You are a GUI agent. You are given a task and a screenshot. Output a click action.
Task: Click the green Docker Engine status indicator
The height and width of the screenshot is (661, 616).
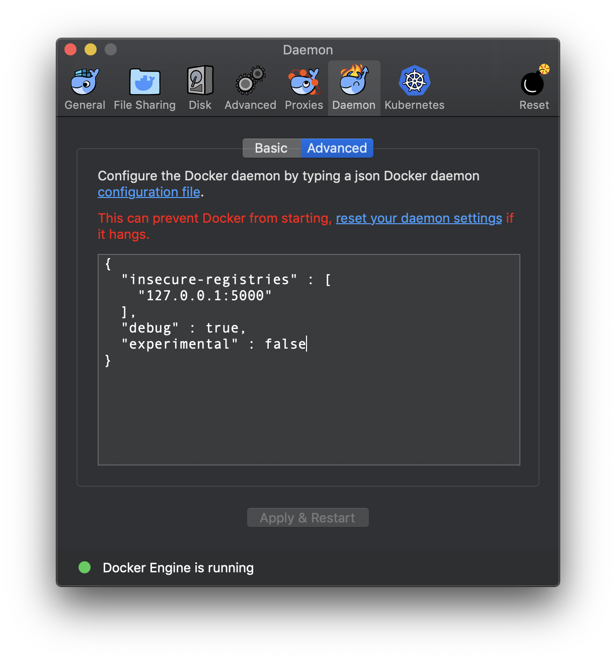pos(85,567)
